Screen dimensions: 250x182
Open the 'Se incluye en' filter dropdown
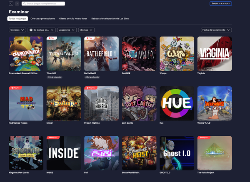click(42, 30)
